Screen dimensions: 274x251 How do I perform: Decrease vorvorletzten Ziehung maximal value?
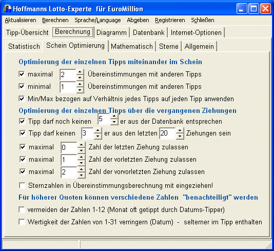(x=81, y=175)
